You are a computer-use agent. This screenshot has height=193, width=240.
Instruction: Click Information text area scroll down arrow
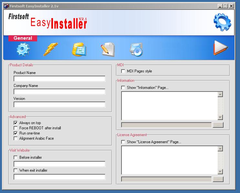click(x=220, y=117)
